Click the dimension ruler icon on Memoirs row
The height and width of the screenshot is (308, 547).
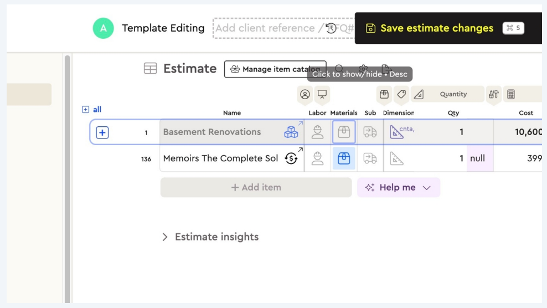click(x=396, y=158)
